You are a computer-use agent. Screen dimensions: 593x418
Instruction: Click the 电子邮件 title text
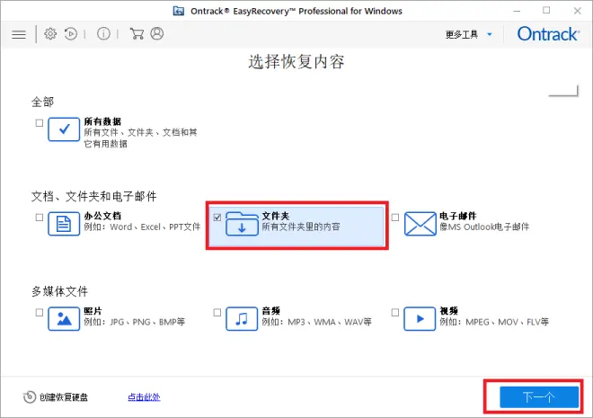[x=458, y=216]
